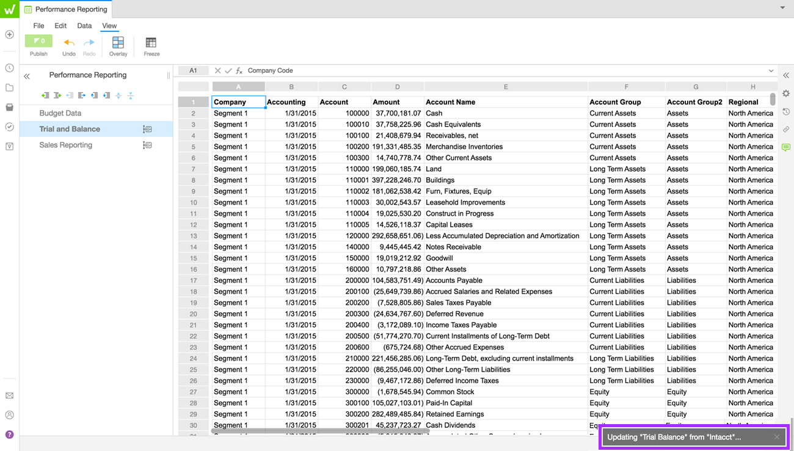This screenshot has width=794, height=451.
Task: Open the mail icon in the left rail
Action: tap(9, 395)
